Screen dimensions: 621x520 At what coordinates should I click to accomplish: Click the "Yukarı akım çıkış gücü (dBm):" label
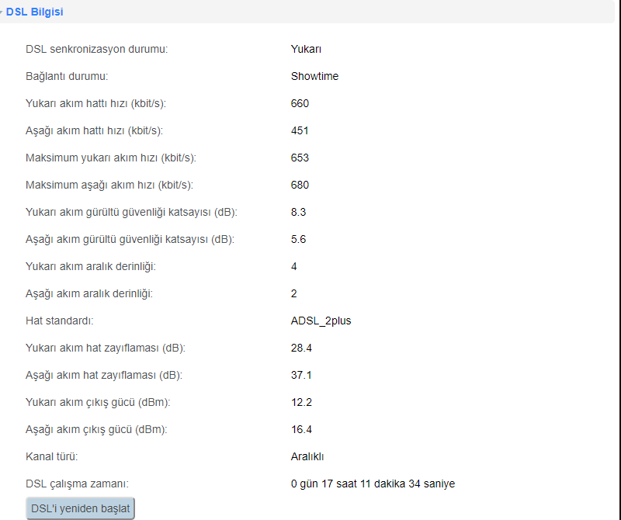click(98, 402)
